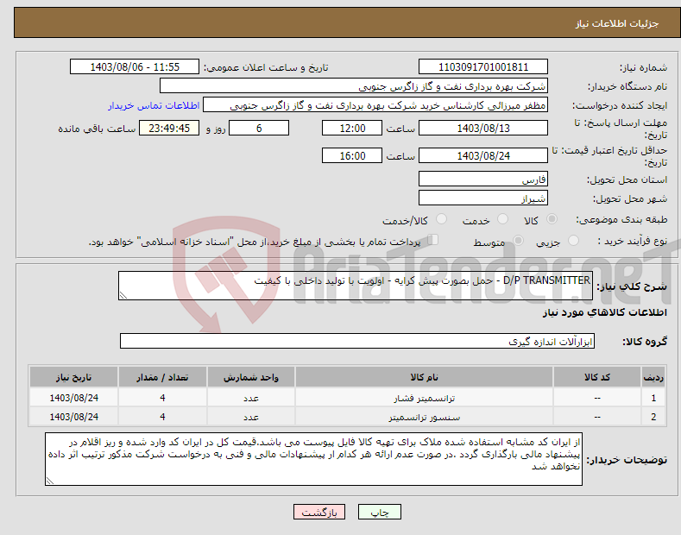Click the row number 1 cell
The height and width of the screenshot is (535, 681).
(653, 398)
